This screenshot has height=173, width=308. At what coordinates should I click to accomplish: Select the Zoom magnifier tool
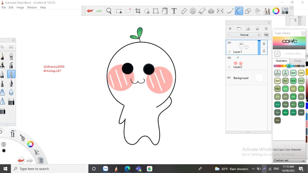click(109, 11)
